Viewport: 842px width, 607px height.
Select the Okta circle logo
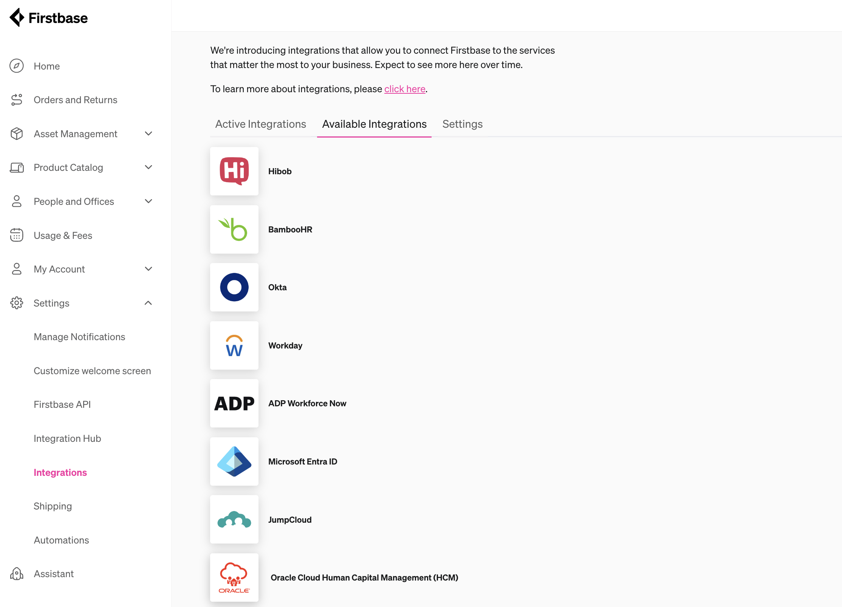(x=234, y=287)
